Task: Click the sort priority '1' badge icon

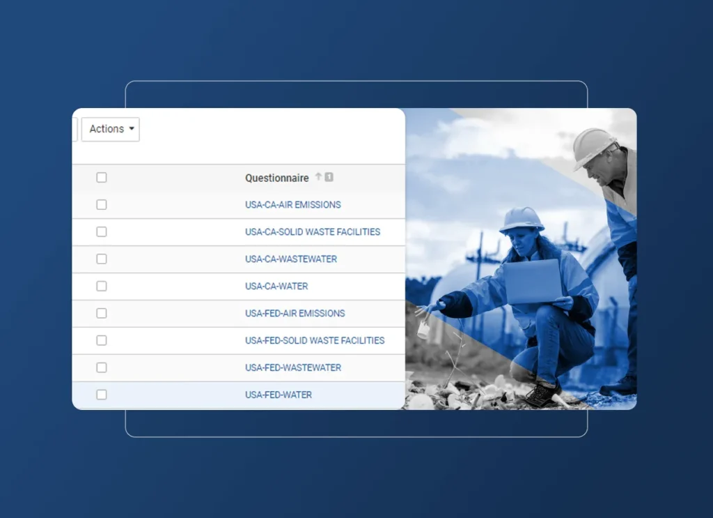Action: (x=327, y=177)
